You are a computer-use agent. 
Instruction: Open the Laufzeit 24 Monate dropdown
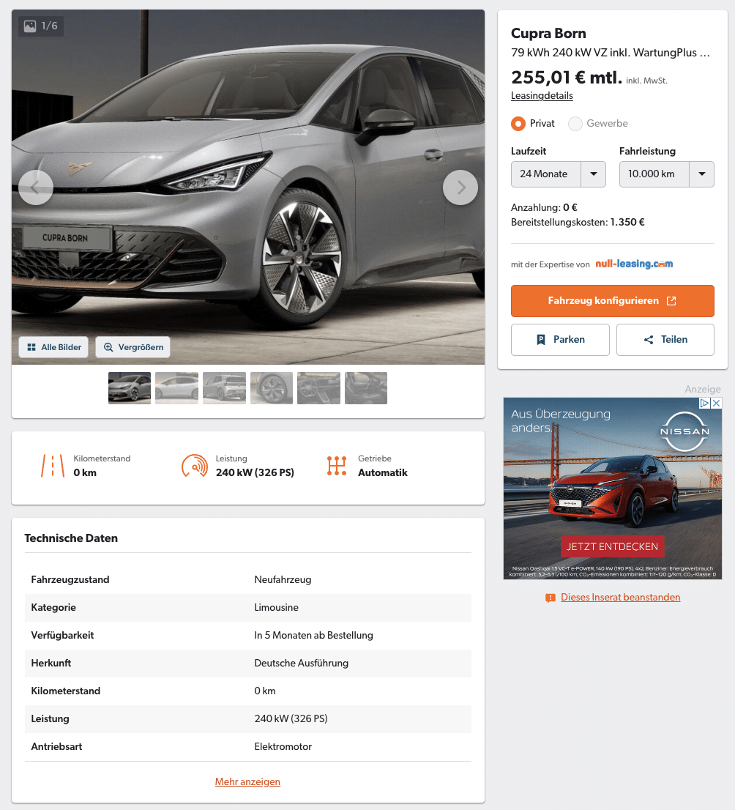[x=559, y=174]
